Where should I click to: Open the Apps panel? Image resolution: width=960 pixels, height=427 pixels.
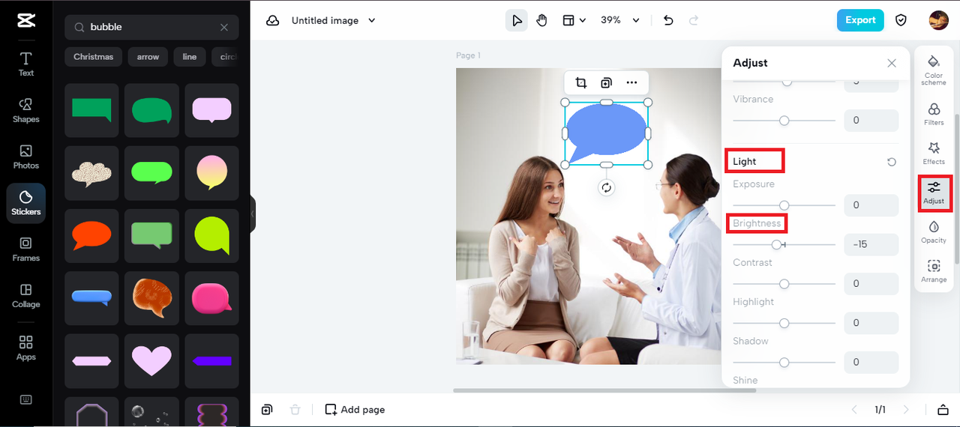coord(26,348)
